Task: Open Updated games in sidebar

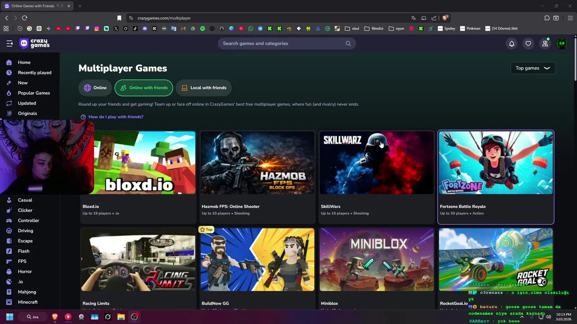Action: 27,103
